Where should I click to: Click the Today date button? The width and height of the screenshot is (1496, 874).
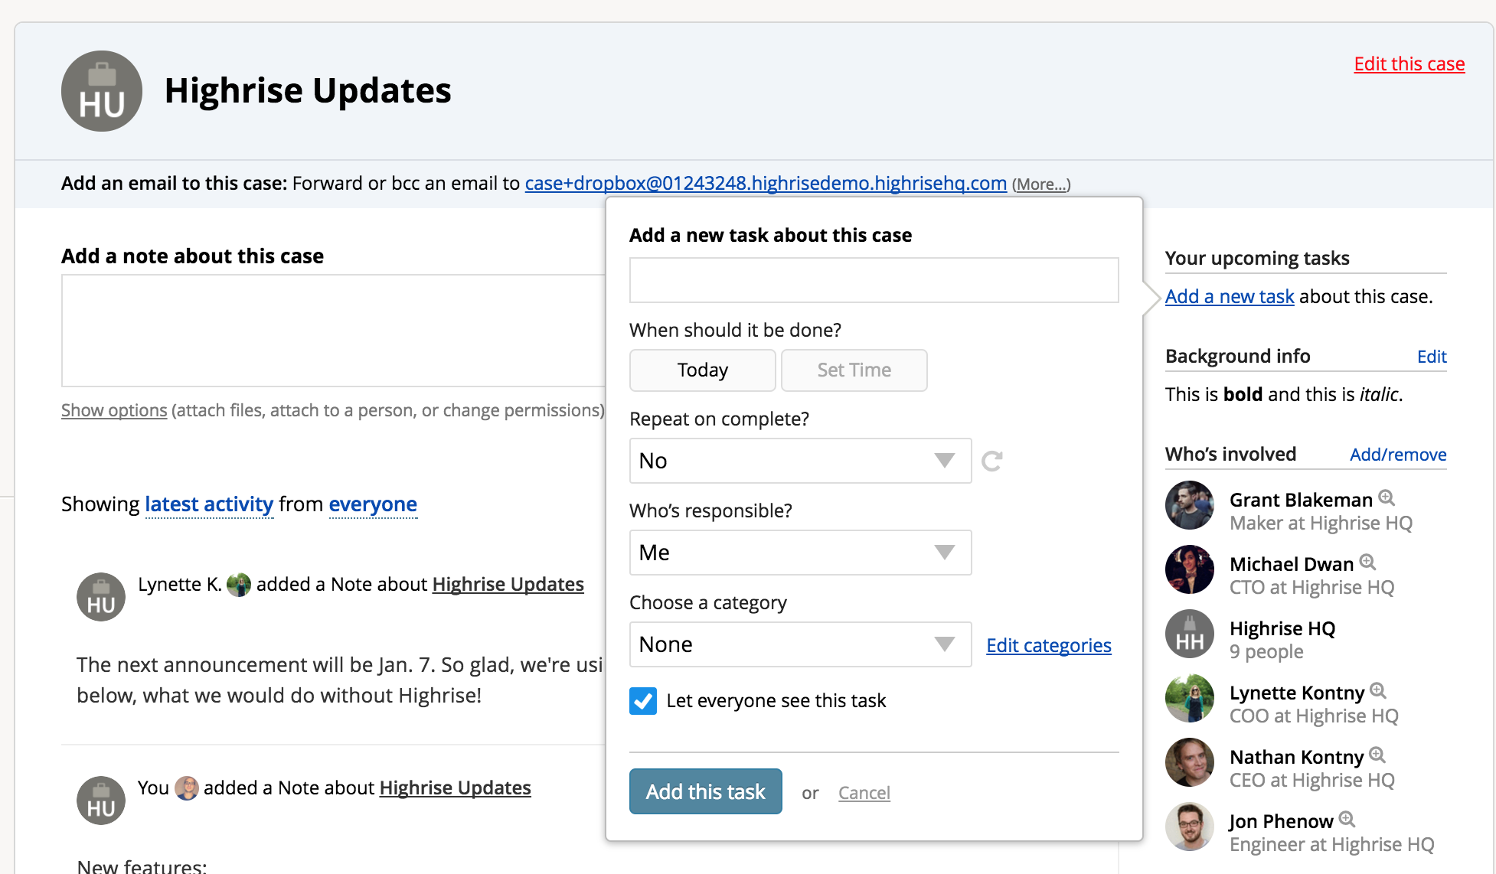702,370
